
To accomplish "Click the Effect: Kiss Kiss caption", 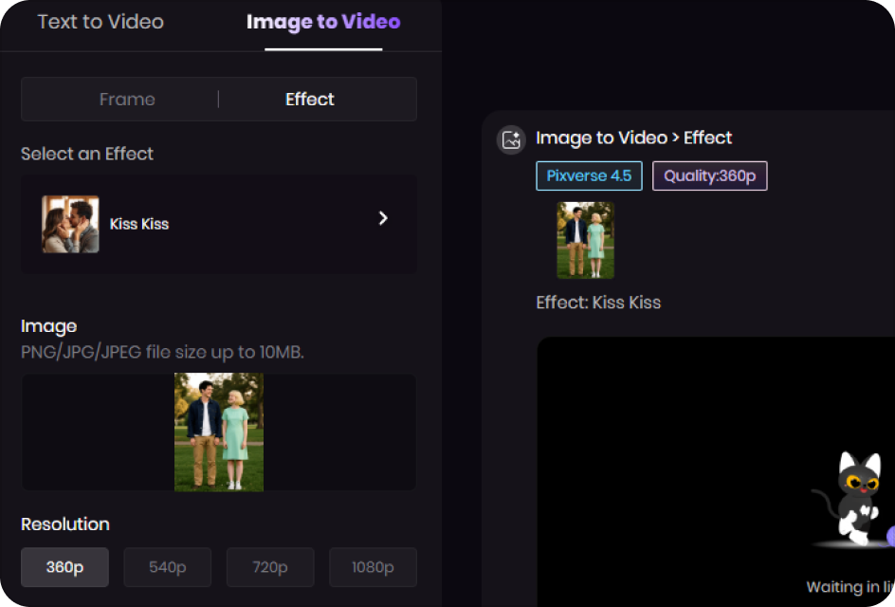I will 598,302.
